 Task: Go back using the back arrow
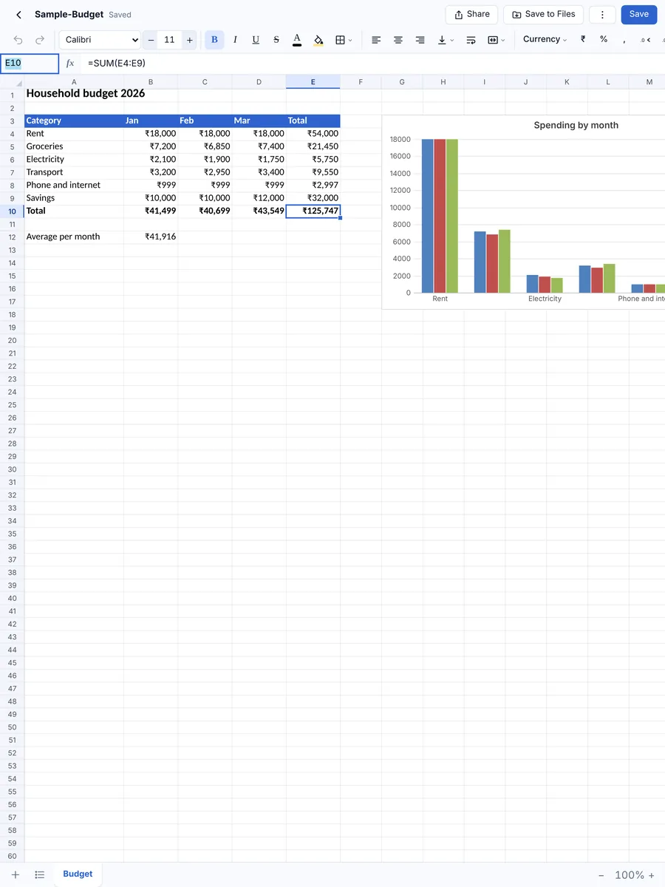coord(18,15)
